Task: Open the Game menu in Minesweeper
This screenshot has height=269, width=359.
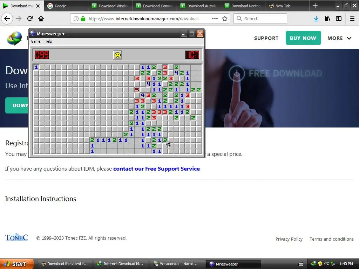Action: click(36, 41)
